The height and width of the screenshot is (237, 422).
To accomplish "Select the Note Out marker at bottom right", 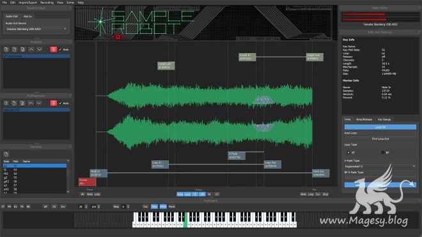I will coord(320,173).
